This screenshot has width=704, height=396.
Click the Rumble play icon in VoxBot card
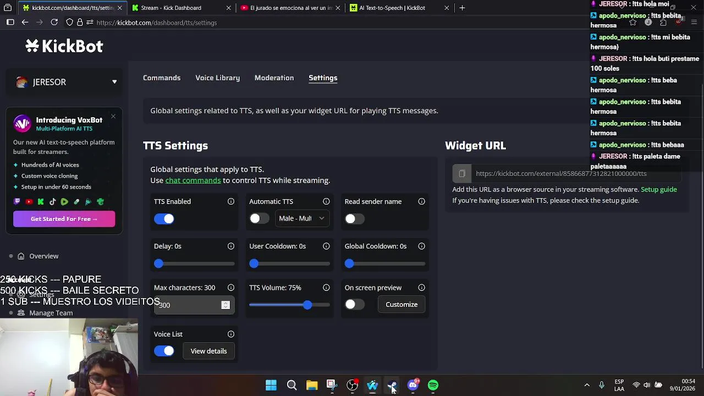click(x=64, y=202)
